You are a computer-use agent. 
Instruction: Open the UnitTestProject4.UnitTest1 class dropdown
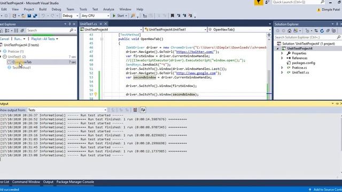tap(175, 29)
